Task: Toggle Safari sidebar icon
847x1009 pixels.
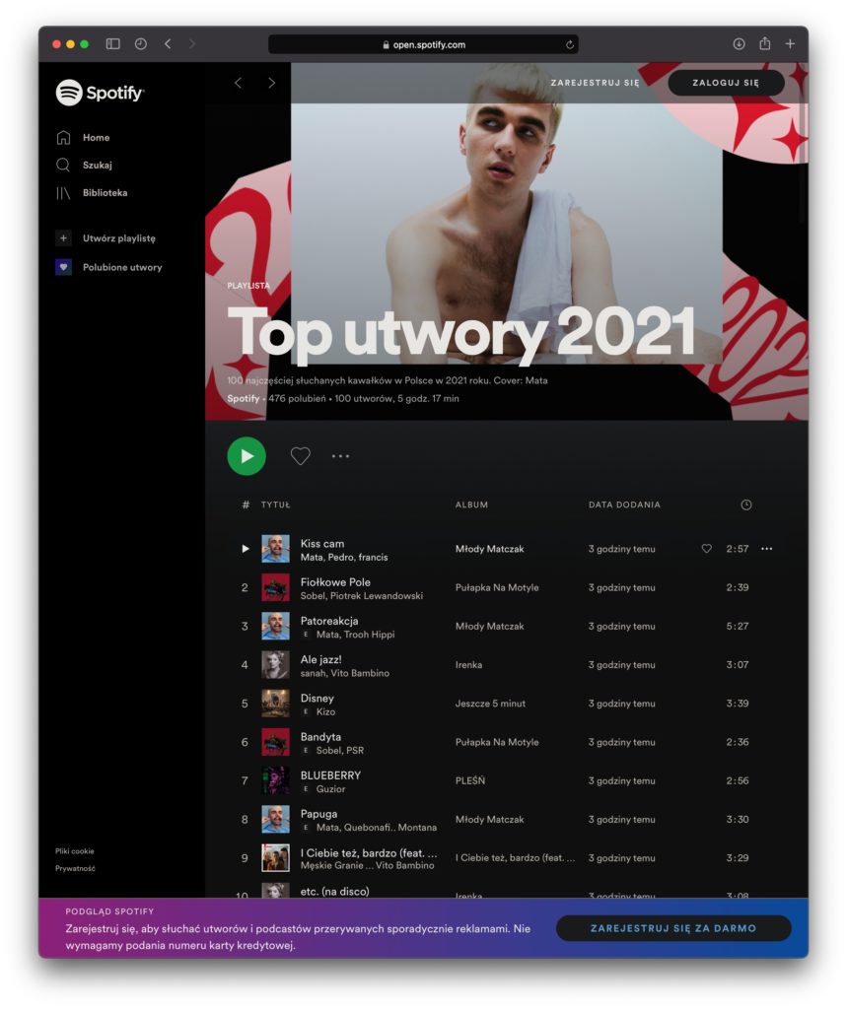Action: click(112, 43)
